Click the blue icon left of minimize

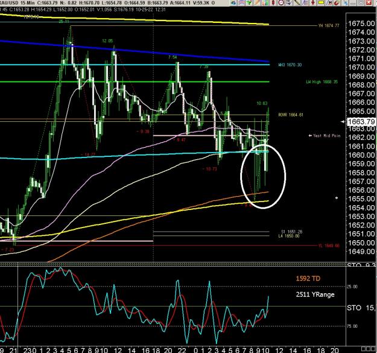345,2
